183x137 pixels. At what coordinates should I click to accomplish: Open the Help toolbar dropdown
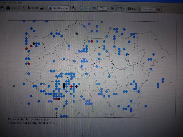(x=137, y=9)
